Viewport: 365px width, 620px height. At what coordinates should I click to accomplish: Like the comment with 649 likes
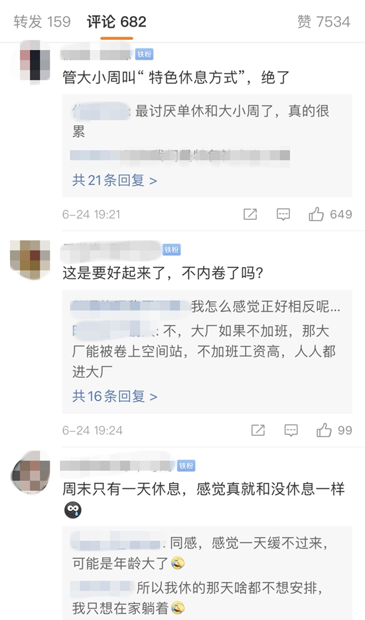(x=330, y=215)
